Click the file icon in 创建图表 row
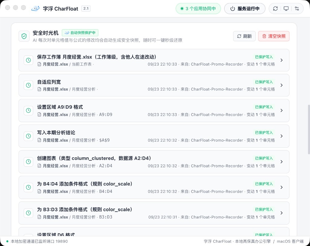This screenshot has width=310, height=246. point(39,166)
